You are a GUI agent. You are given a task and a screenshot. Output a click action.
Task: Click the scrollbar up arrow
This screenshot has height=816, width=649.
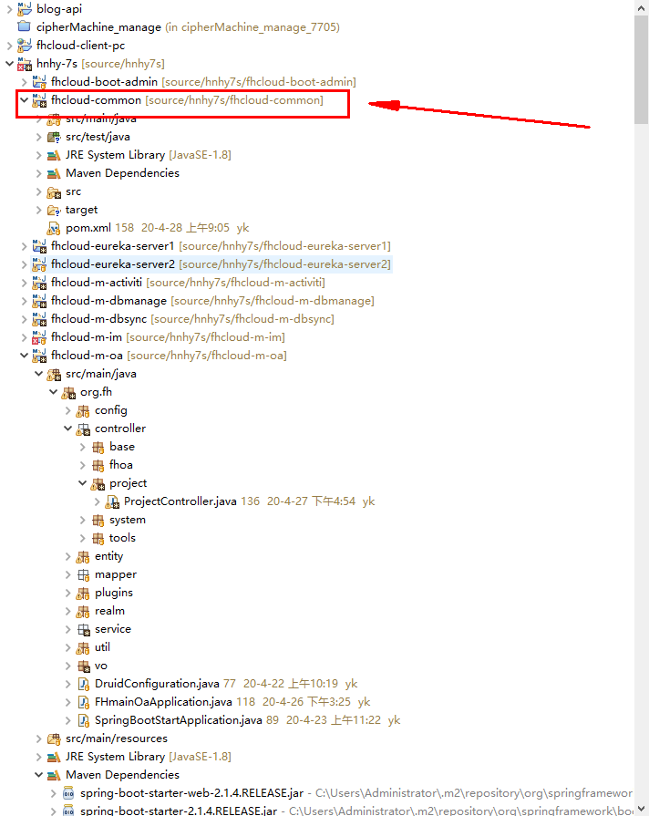641,8
